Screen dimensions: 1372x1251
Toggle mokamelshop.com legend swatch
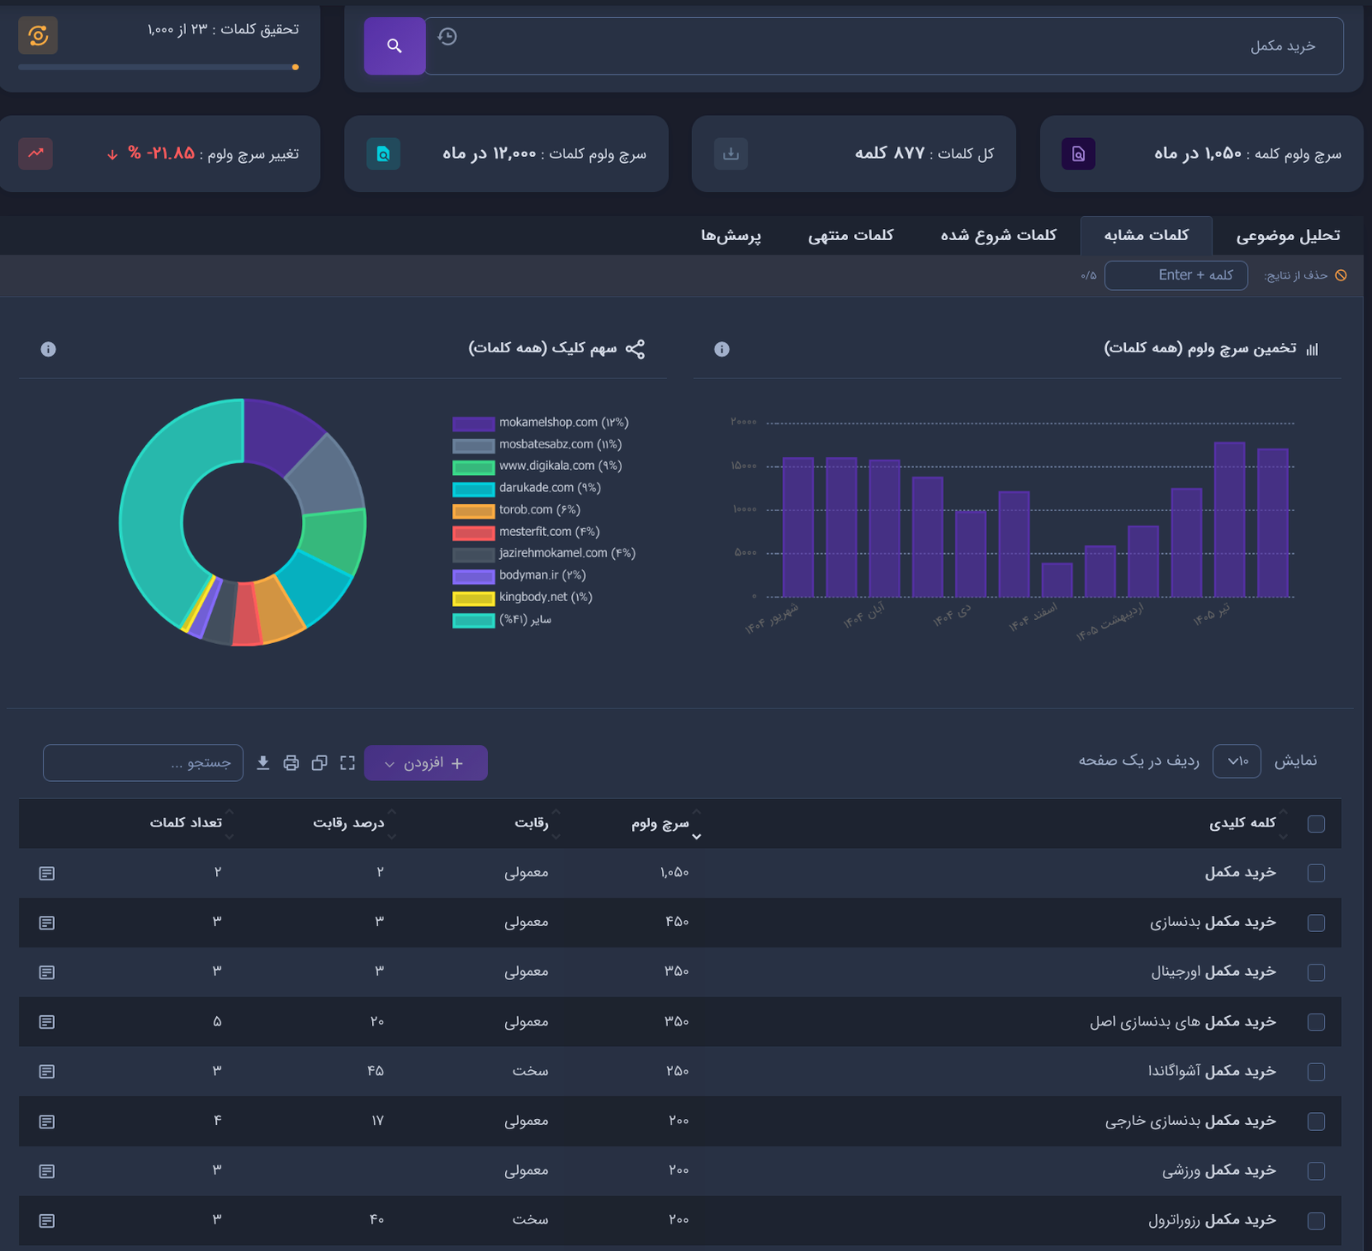[x=473, y=424]
